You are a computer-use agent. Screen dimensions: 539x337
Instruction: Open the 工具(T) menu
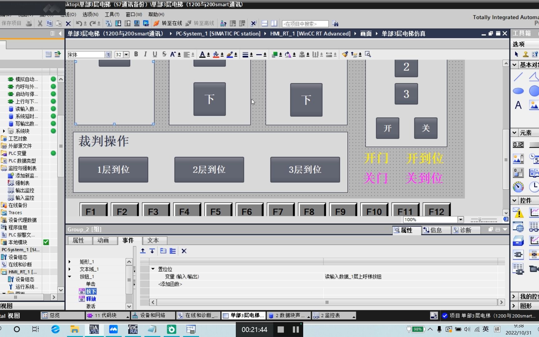click(x=112, y=14)
